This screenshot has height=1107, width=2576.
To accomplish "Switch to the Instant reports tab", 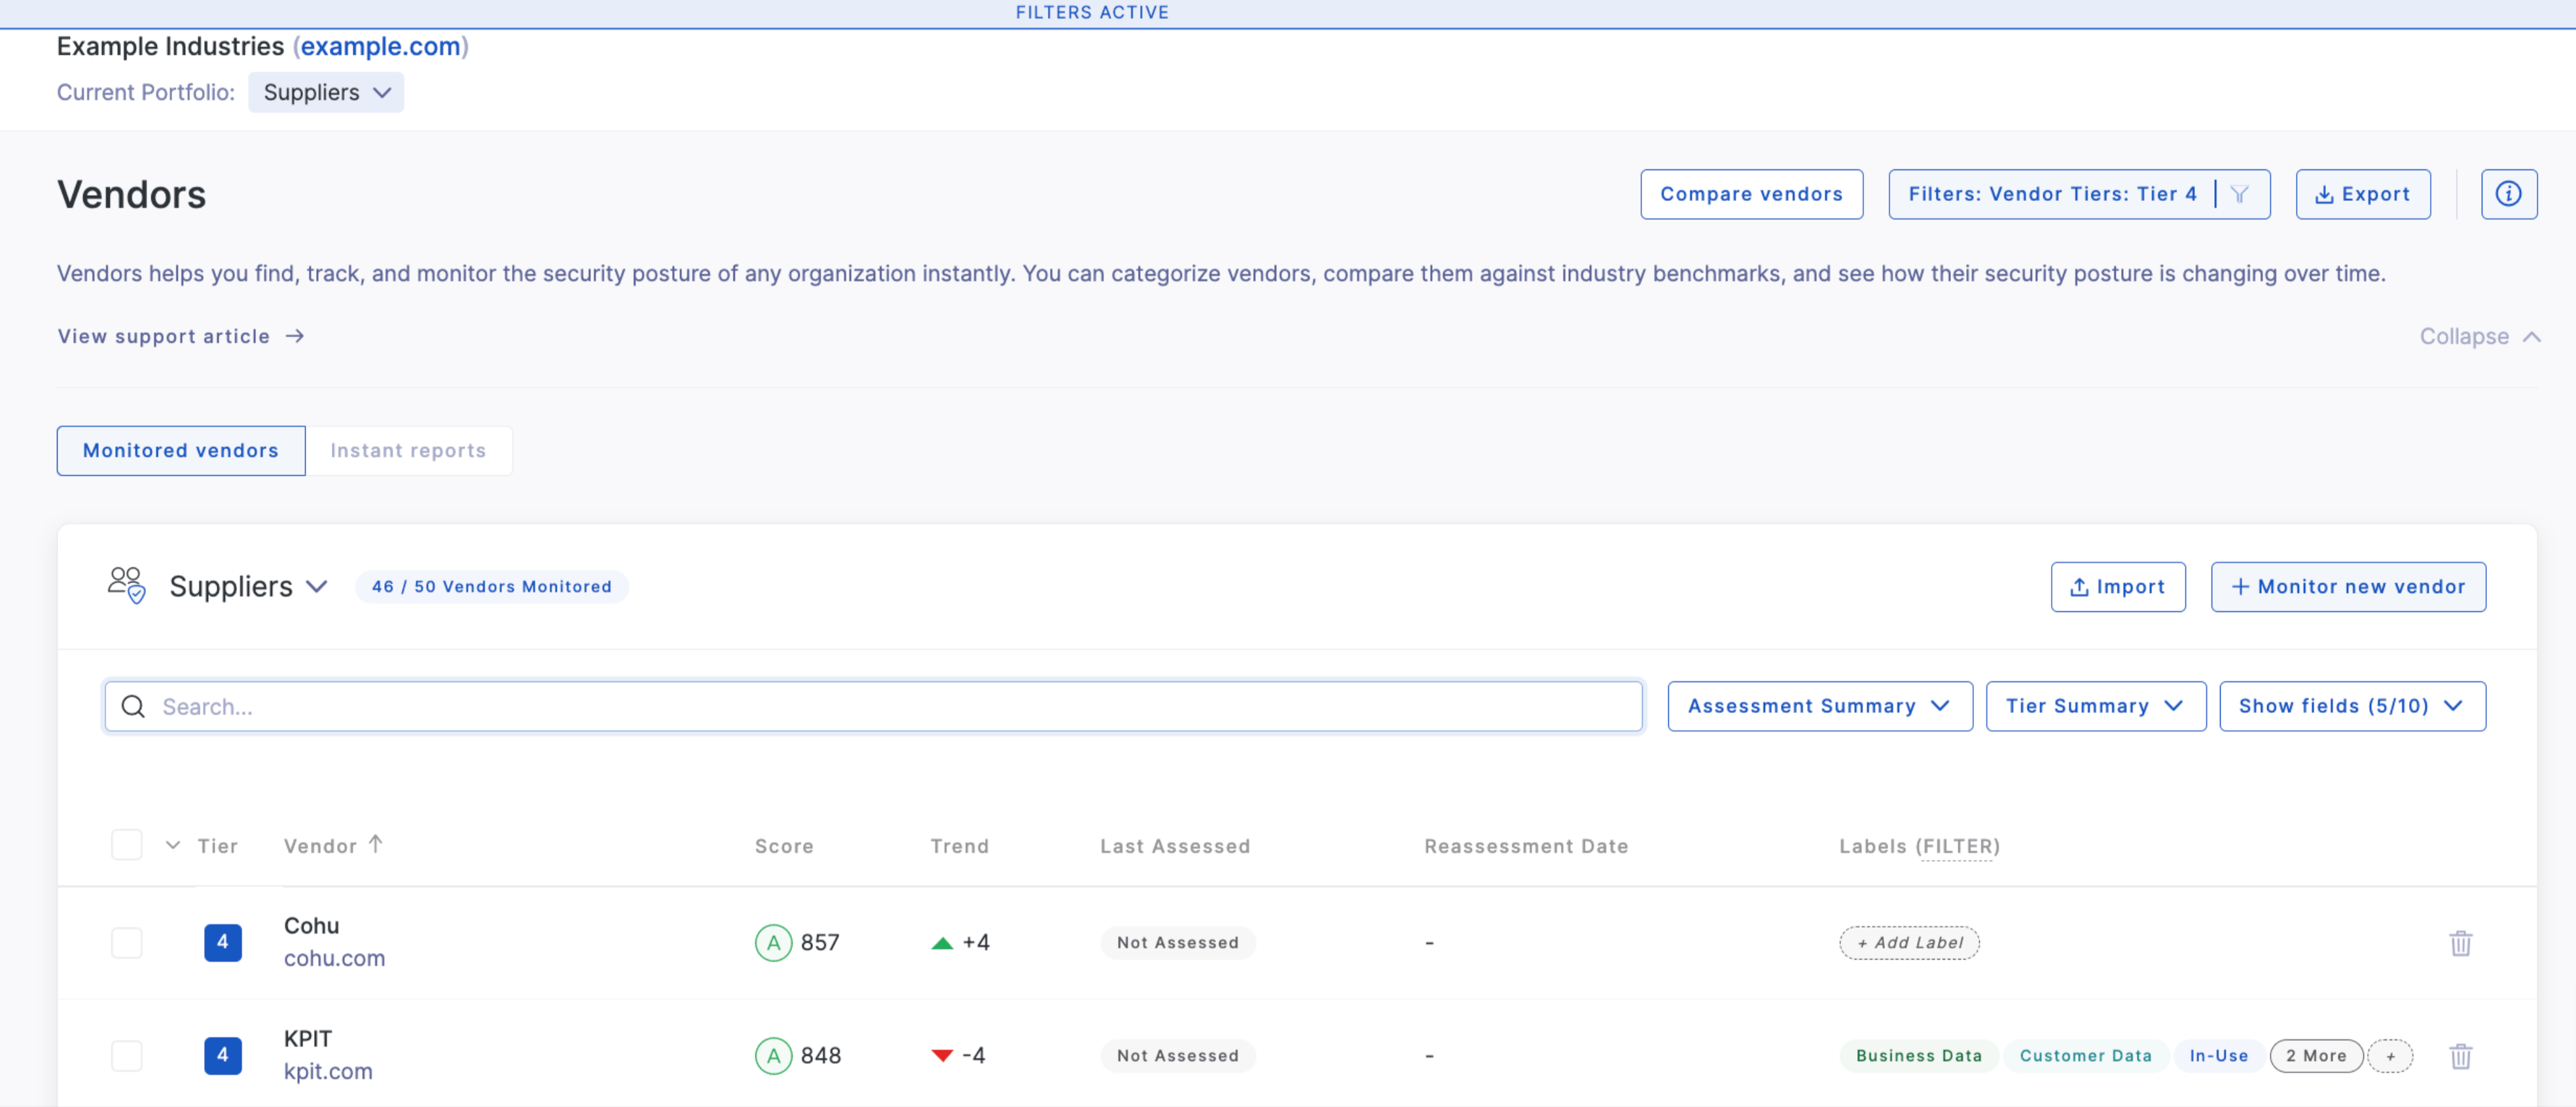I will pyautogui.click(x=408, y=451).
